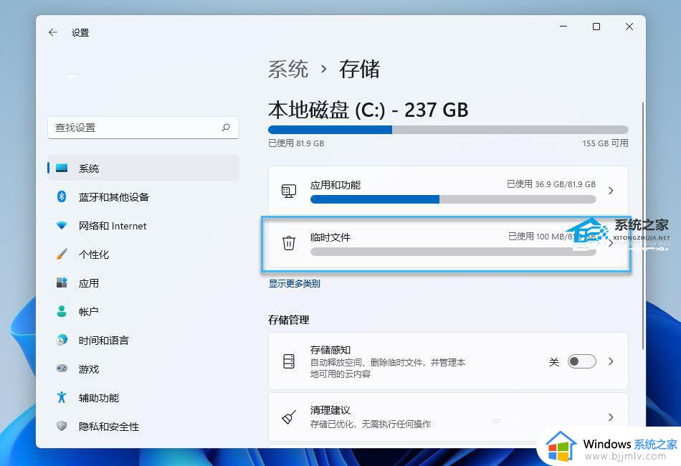This screenshot has height=466, width=681.
Task: Open 网络和 Internet settings
Action: point(113,226)
